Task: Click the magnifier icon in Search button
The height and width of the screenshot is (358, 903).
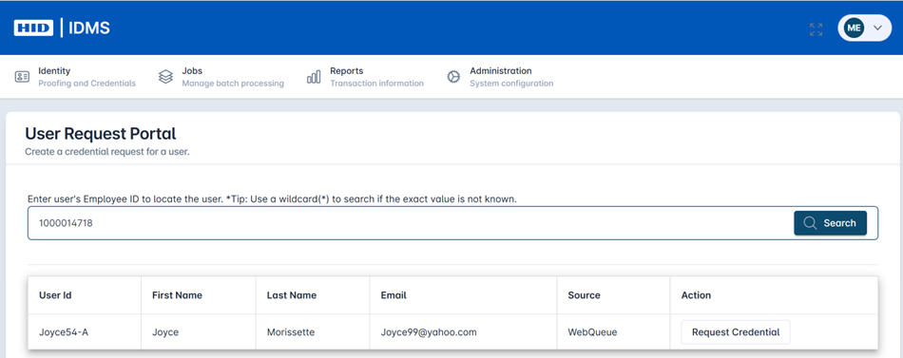Action: click(810, 223)
